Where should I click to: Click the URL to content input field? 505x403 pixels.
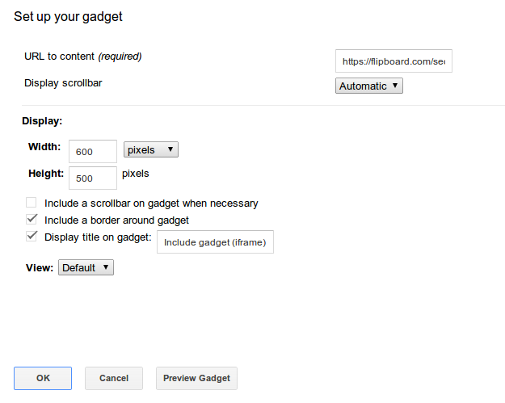[393, 61]
